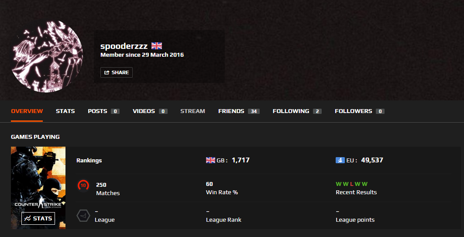Select the STREAM tab
The image size is (464, 237).
[192, 111]
